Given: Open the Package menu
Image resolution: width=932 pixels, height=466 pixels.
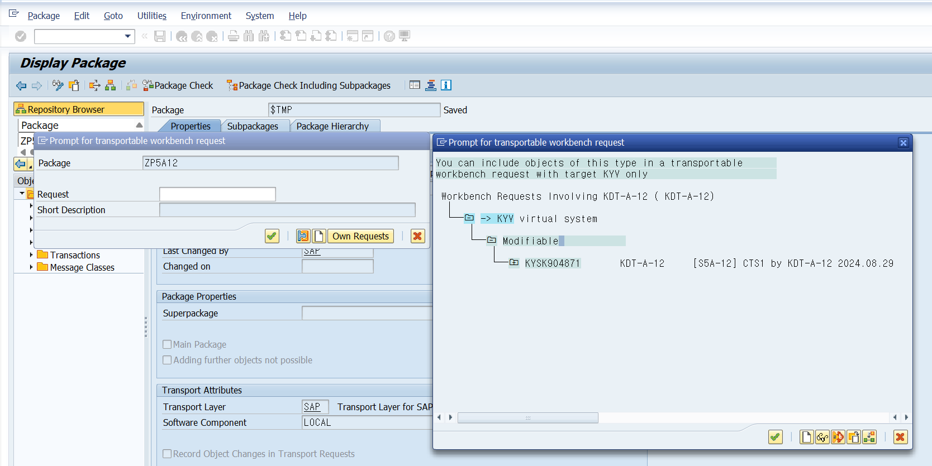Looking at the screenshot, I should point(44,16).
